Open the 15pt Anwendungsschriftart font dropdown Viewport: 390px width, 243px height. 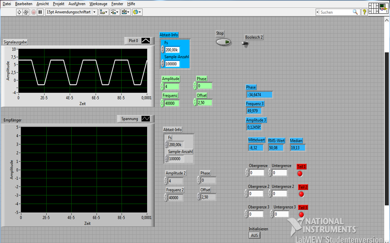(x=71, y=12)
